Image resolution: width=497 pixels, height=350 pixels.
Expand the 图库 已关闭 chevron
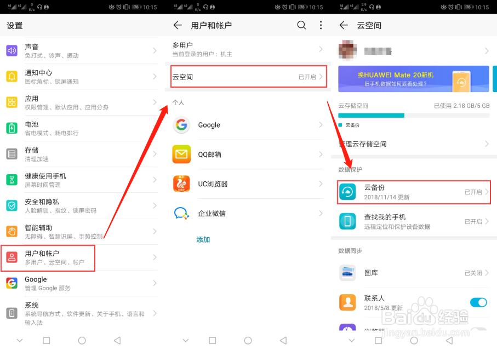tap(487, 273)
